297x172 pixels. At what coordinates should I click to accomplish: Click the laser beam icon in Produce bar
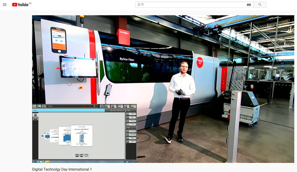click(95, 106)
